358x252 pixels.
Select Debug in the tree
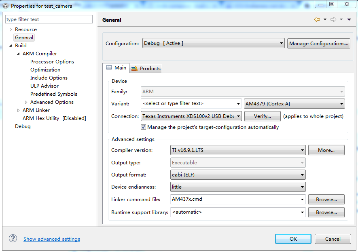pos(23,126)
